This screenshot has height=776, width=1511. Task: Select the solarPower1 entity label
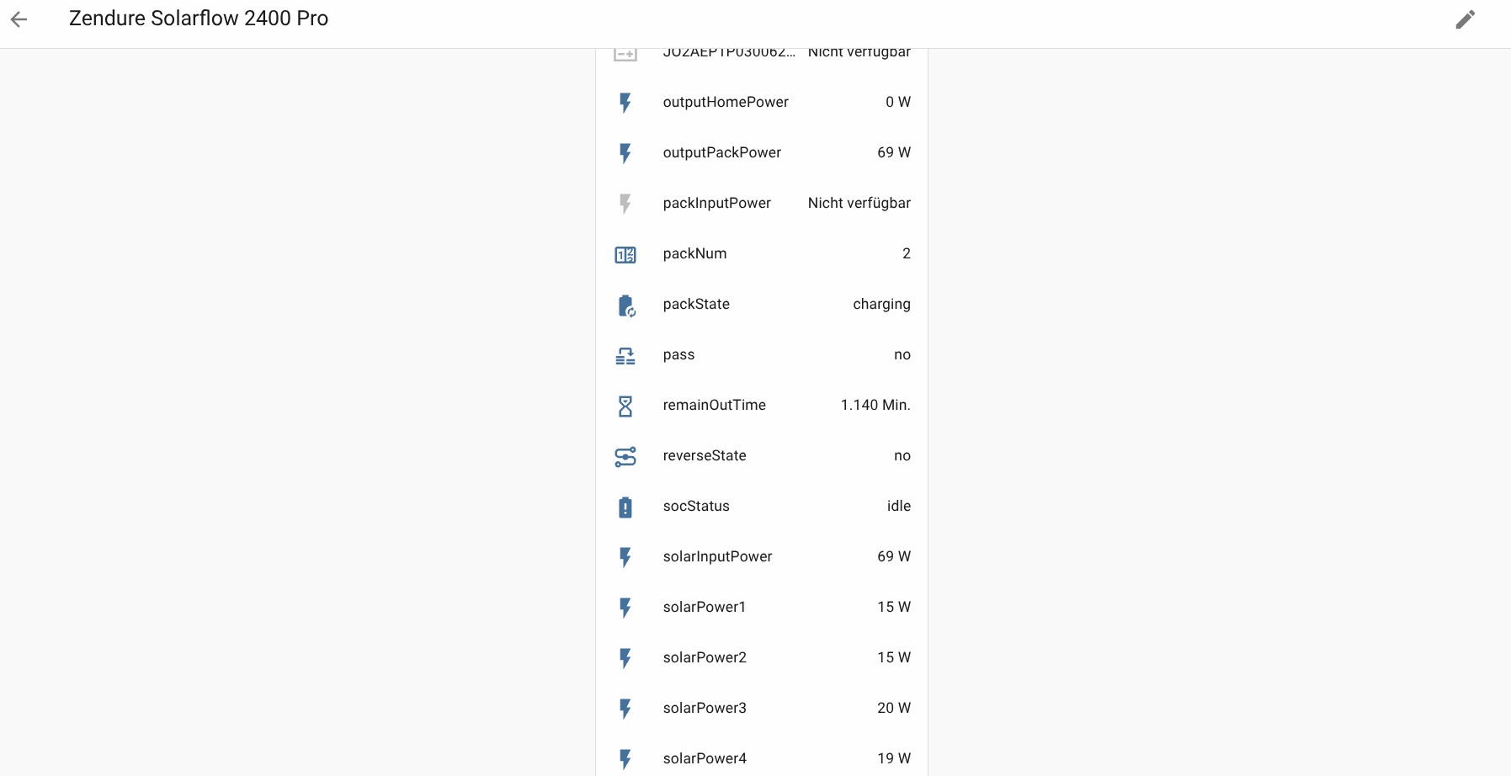click(704, 607)
